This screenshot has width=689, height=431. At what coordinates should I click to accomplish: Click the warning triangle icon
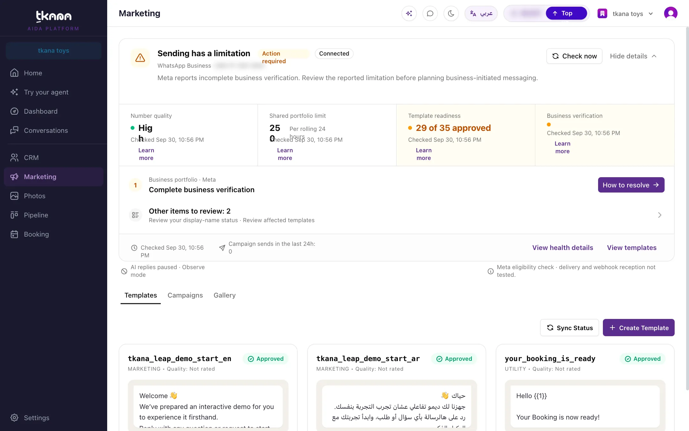click(x=140, y=58)
